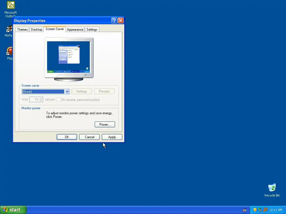Click the orange magnifier tray icon
The width and height of the screenshot is (286, 214).
265,210
